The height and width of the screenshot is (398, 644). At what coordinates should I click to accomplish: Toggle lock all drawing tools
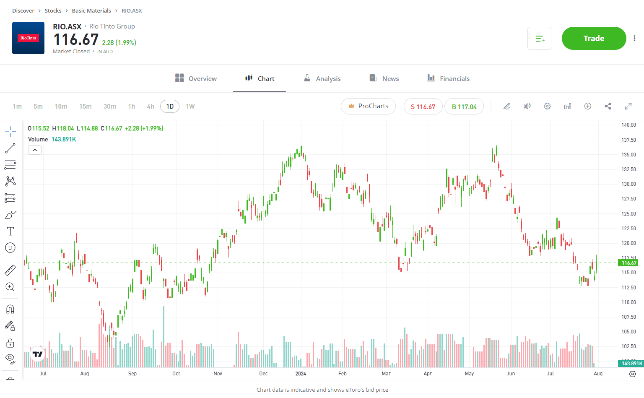[10, 343]
